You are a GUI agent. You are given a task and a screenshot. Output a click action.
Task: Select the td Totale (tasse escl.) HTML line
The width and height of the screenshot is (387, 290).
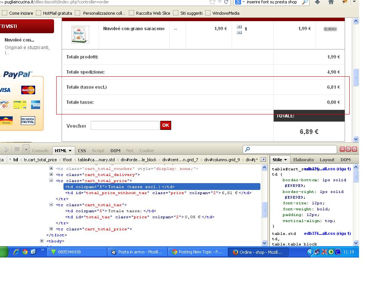[x=162, y=187]
